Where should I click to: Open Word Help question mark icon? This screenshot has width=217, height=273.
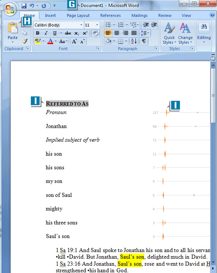pyautogui.click(x=212, y=15)
